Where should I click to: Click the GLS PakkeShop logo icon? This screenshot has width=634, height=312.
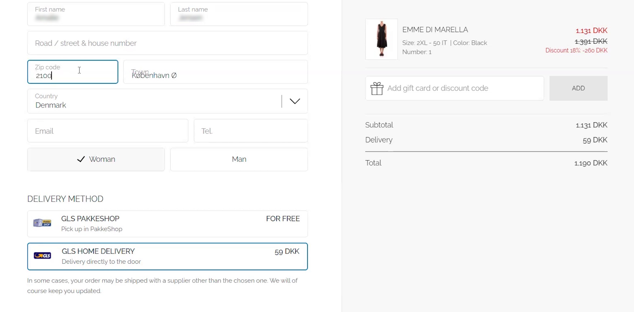tap(42, 223)
